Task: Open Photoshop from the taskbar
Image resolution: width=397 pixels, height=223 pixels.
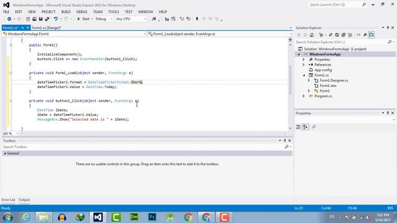Action: pos(152,217)
